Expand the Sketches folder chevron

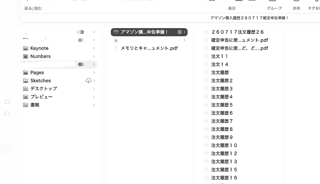(x=94, y=81)
